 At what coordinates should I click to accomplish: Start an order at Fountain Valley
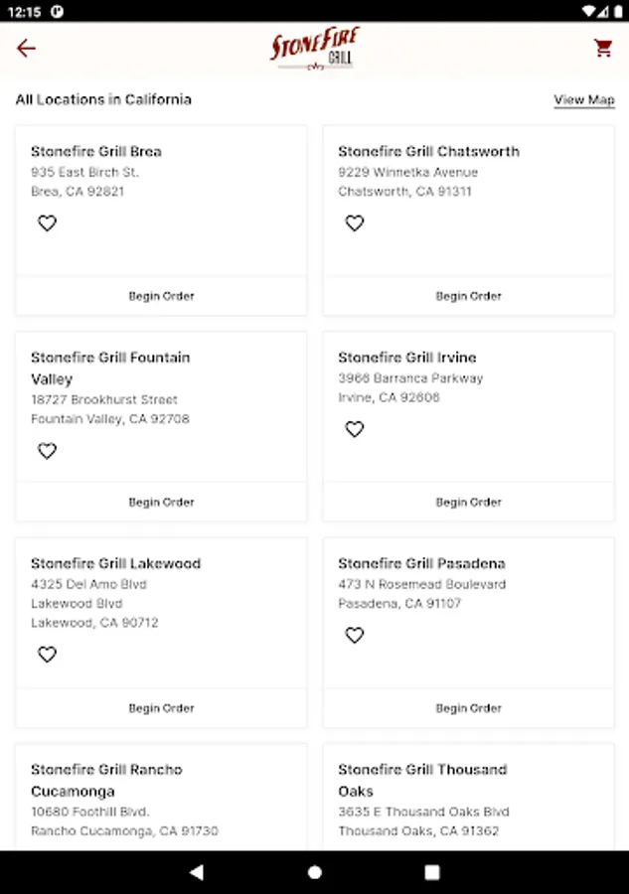[161, 503]
